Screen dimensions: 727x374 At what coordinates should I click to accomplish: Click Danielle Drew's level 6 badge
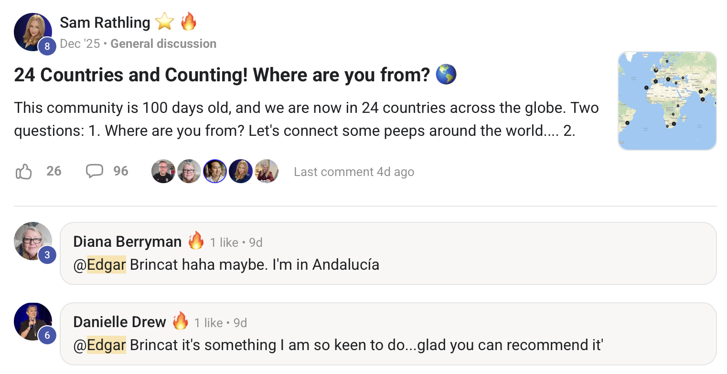click(47, 336)
